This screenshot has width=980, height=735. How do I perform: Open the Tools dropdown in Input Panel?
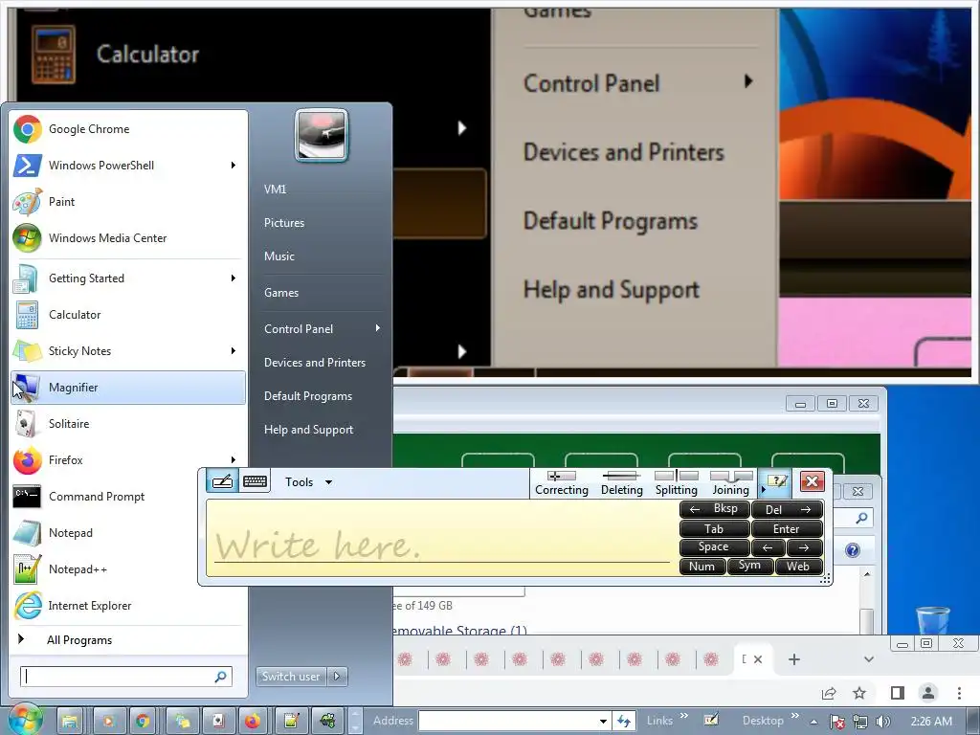click(x=309, y=482)
